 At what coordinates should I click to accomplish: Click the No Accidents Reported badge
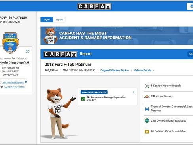(x=94, y=92)
